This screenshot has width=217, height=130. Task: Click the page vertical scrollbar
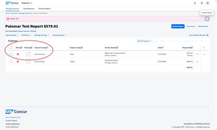[x=216, y=65]
